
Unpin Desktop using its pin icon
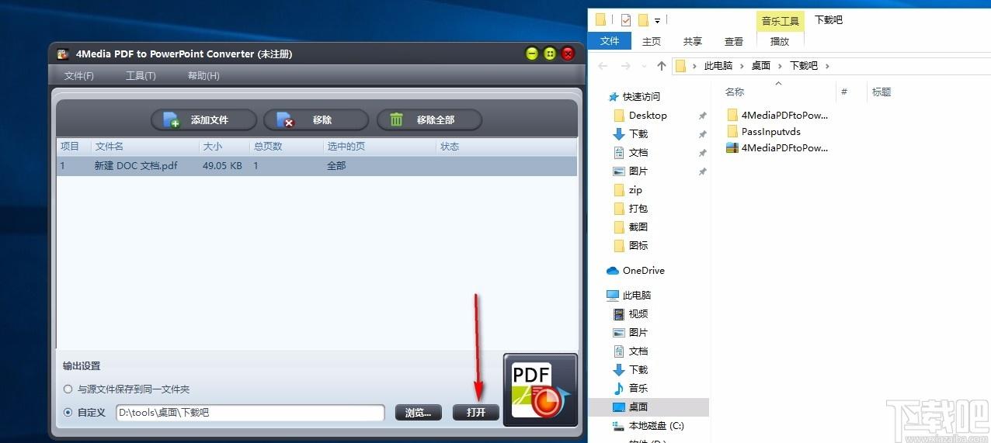tap(702, 116)
